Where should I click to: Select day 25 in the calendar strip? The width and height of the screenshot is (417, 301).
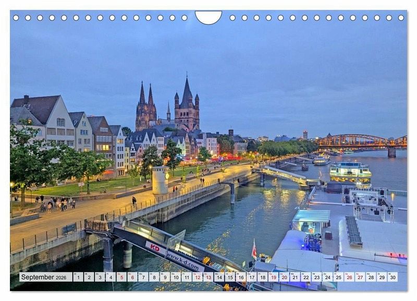338,277
